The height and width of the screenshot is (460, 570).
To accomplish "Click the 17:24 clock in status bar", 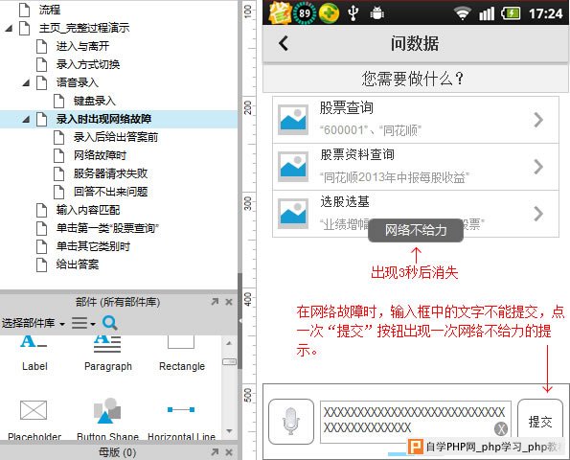I will [546, 13].
